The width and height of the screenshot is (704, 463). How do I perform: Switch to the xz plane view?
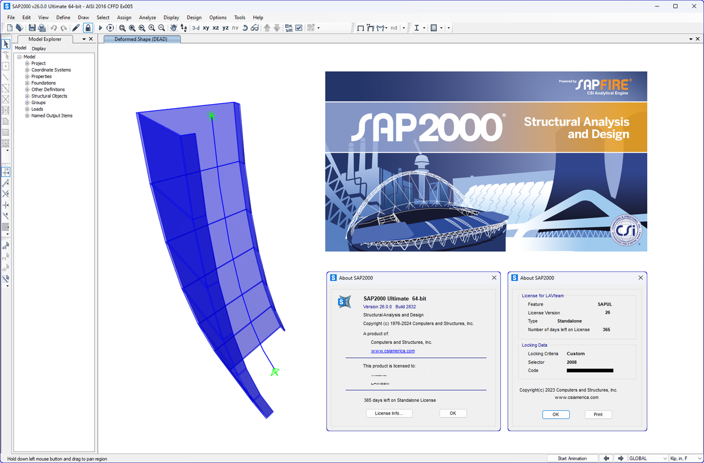(x=216, y=28)
